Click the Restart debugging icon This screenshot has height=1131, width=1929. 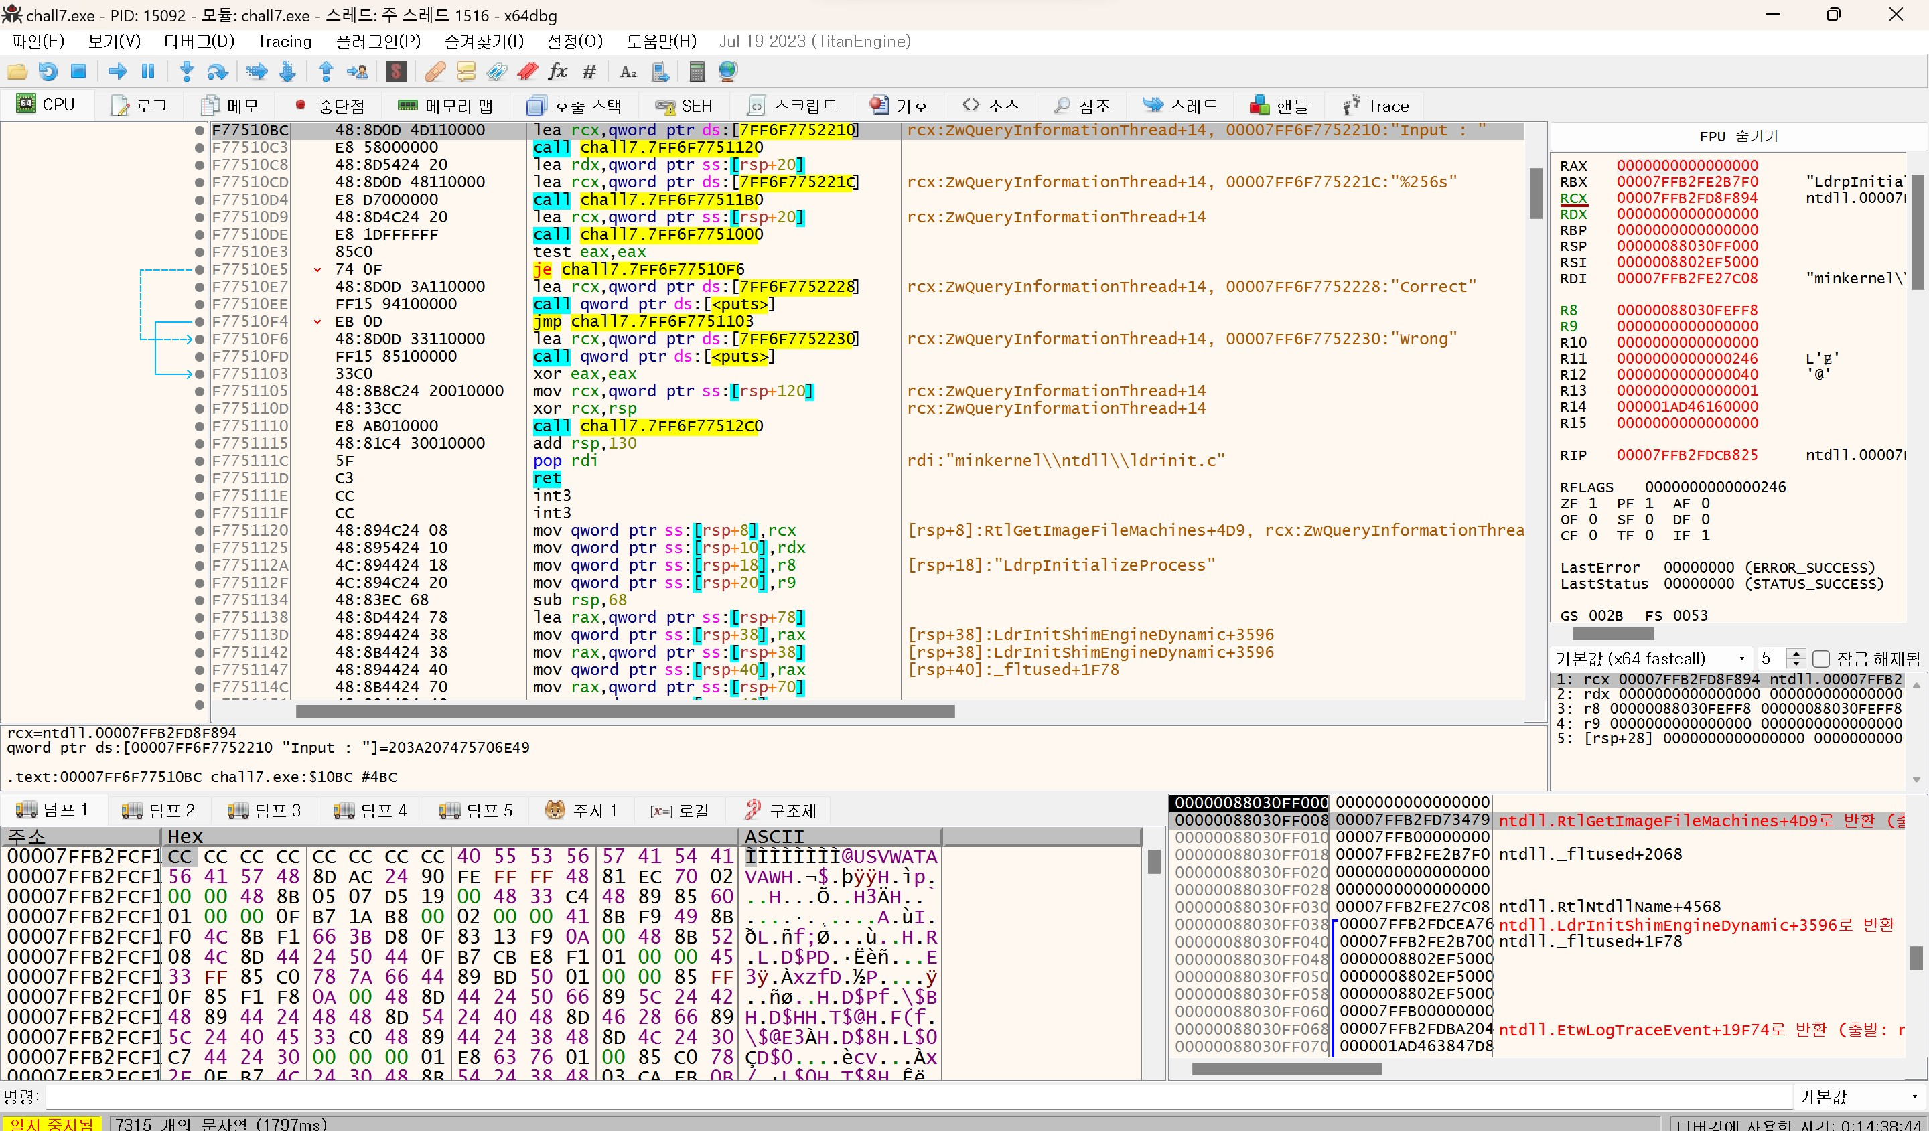click(48, 72)
